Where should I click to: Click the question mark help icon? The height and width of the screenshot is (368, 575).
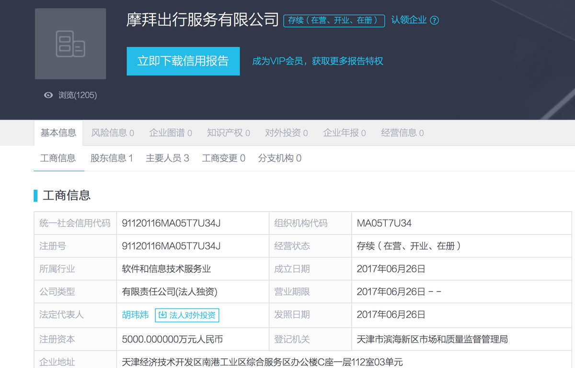click(x=434, y=20)
